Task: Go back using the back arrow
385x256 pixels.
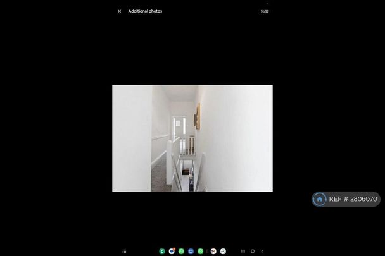Action: [262, 251]
